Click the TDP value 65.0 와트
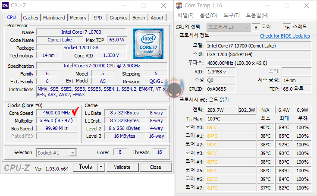Image resolution: width=317 pixels, height=196 pixels. point(297,89)
